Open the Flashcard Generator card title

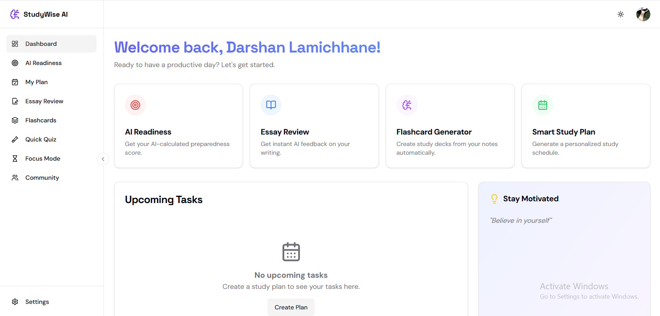click(x=434, y=132)
